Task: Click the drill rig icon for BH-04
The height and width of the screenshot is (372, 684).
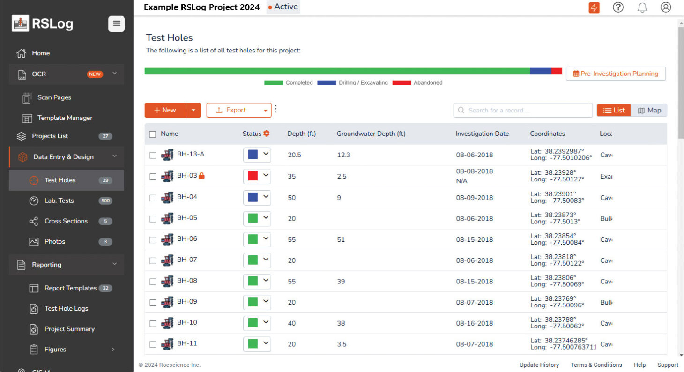Action: (167, 197)
